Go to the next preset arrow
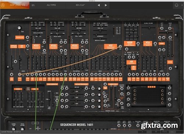 click(x=106, y=5)
